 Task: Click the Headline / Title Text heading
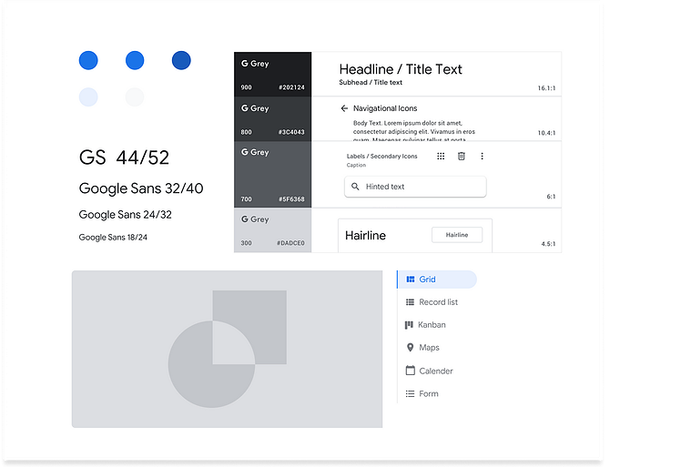coord(401,69)
